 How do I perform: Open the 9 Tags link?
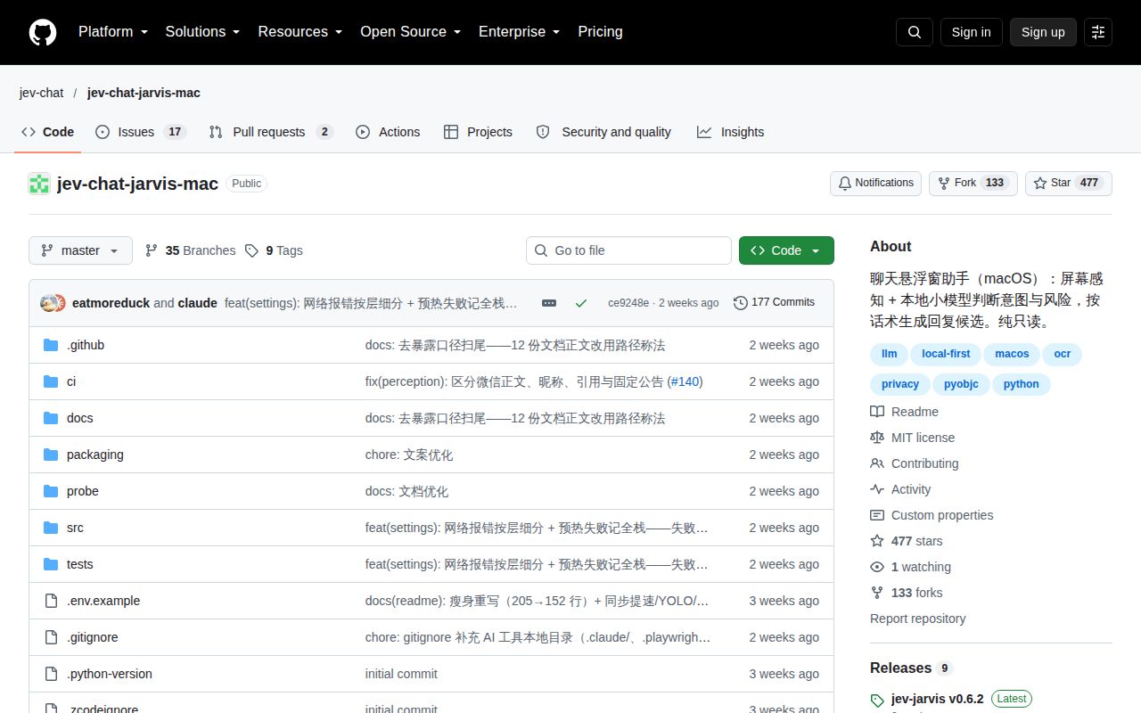274,250
